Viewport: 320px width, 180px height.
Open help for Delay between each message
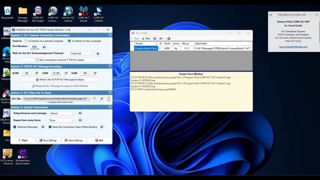pyautogui.click(x=80, y=113)
